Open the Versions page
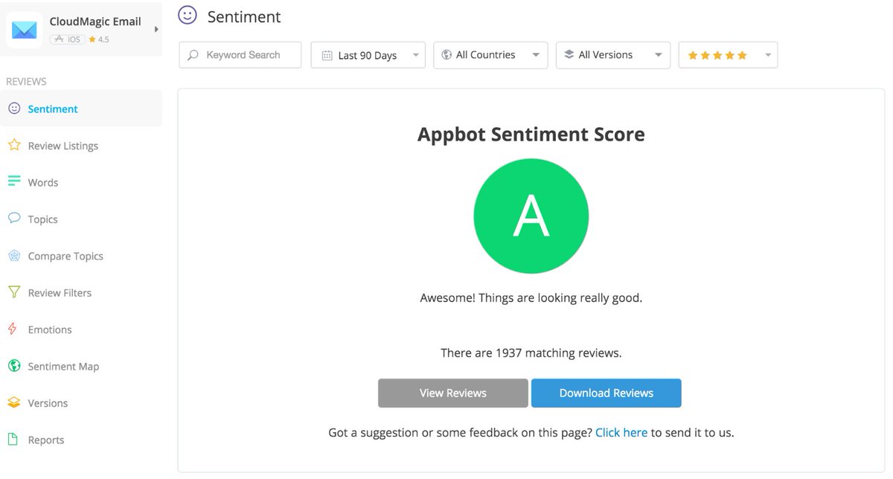 (48, 403)
